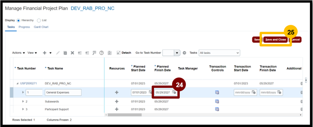Open the Go to Task Number dropdown

tap(177, 53)
